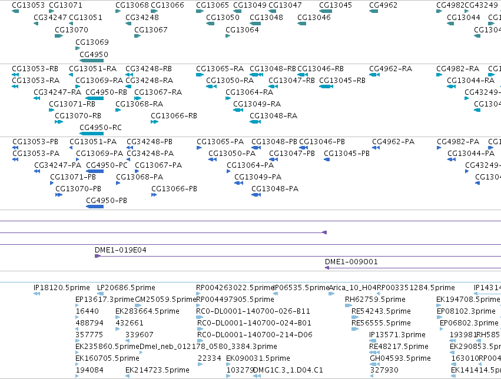This screenshot has width=501, height=379.
Task: Click the CG13051 gene label
Action: (85, 18)
